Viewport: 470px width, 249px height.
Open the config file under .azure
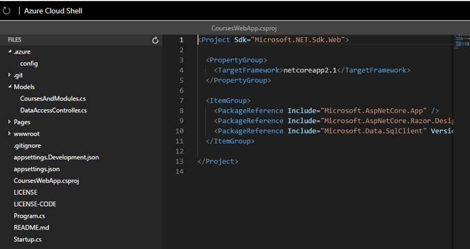click(x=29, y=63)
